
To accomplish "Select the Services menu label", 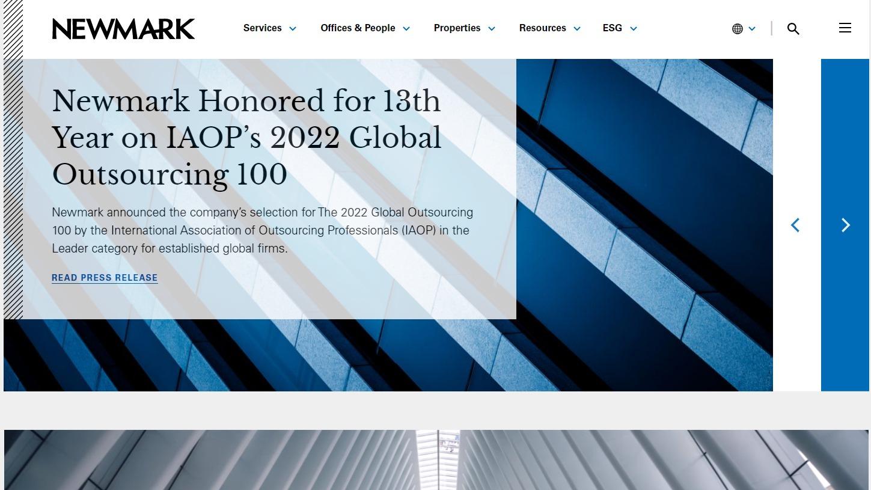I will (x=262, y=28).
